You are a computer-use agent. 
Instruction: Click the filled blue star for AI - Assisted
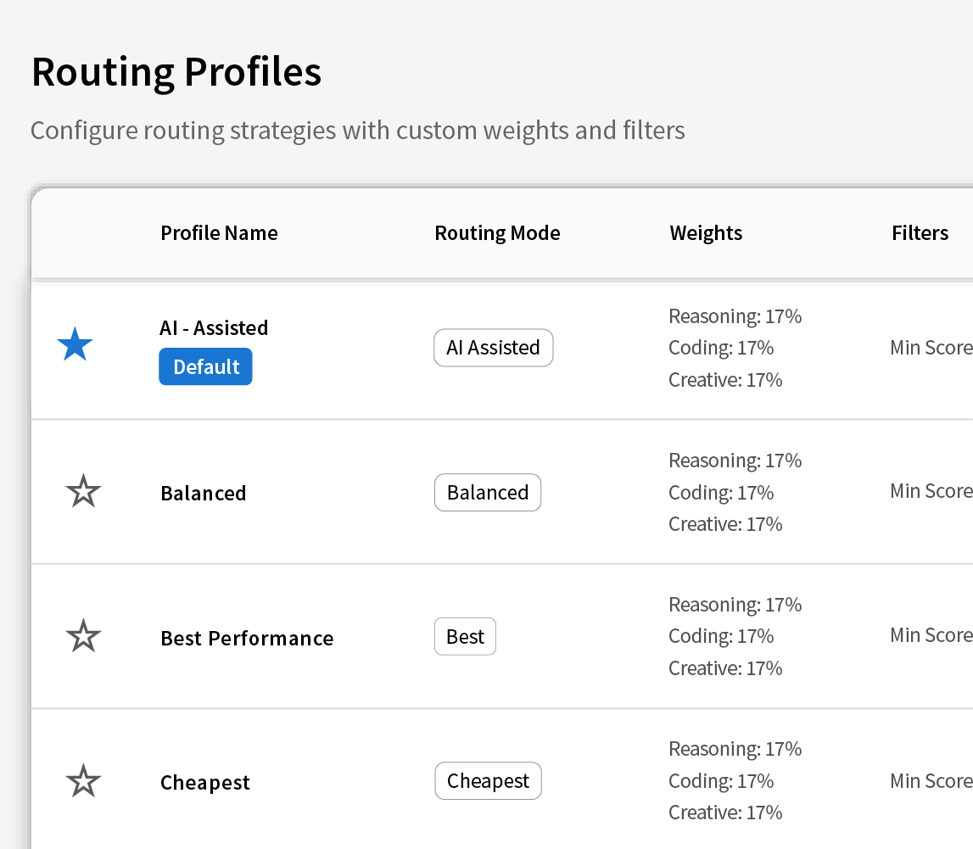coord(75,344)
